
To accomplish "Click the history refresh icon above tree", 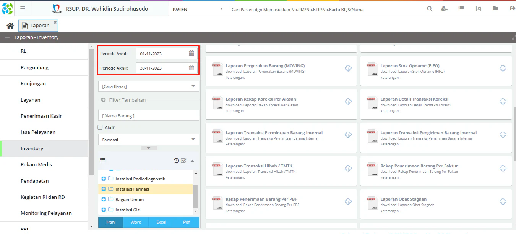I will [x=176, y=161].
